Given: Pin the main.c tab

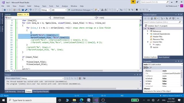Looking at the screenshot, I should [25, 15].
